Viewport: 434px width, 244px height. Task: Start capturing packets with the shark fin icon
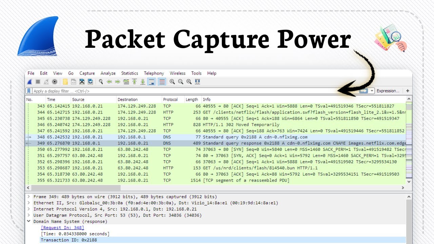tap(30, 82)
